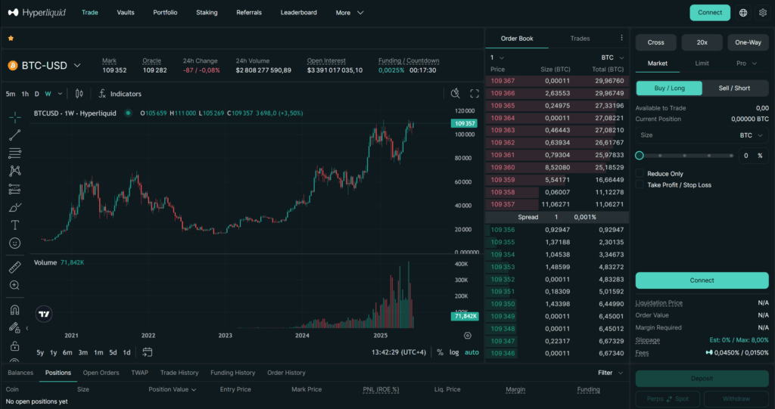Image resolution: width=775 pixels, height=409 pixels.
Task: Open the Leaderboard page
Action: pyautogui.click(x=298, y=13)
